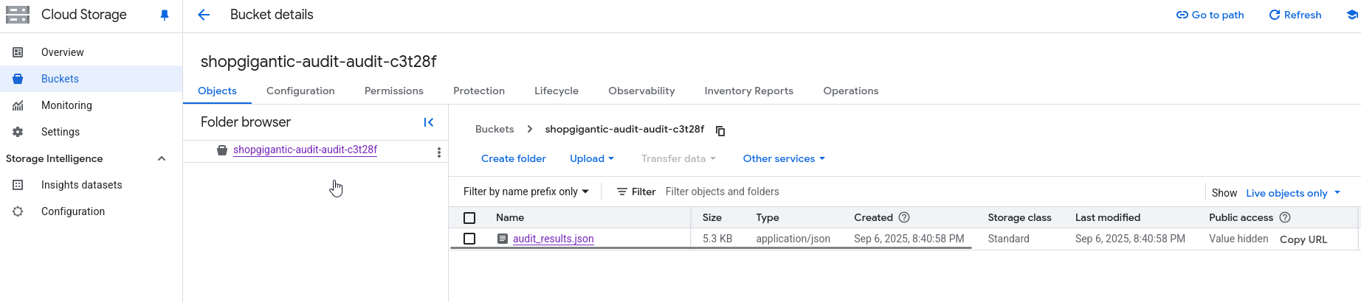Go back using the left arrow icon
This screenshot has width=1361, height=302.
click(x=204, y=15)
